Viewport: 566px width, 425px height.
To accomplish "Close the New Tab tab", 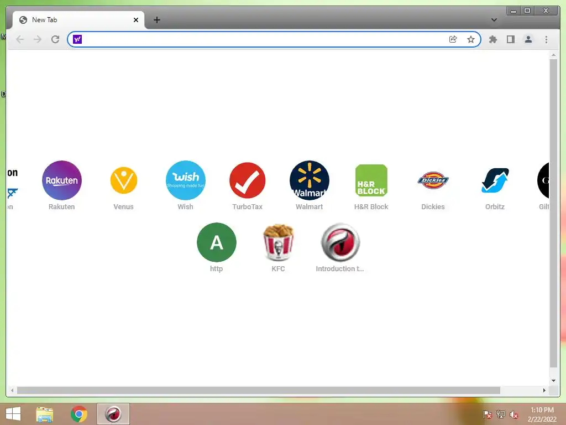I will (136, 20).
